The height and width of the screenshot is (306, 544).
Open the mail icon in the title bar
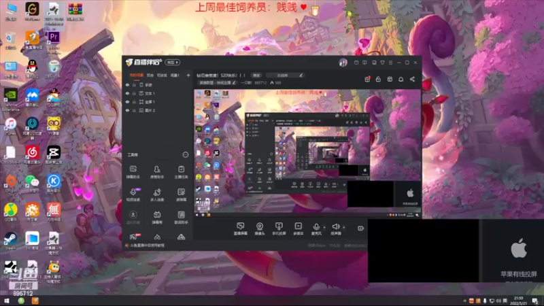[x=356, y=63]
